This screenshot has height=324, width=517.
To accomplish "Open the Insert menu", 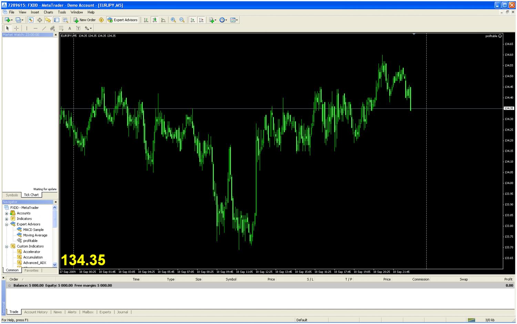I will (x=35, y=12).
